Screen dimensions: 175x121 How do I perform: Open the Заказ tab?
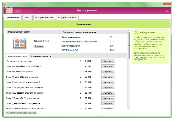tap(27, 17)
